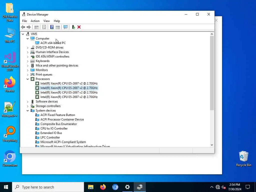This screenshot has width=256, height=192.
Task: Click the Properties toolbar icon
Action: coord(44,27)
